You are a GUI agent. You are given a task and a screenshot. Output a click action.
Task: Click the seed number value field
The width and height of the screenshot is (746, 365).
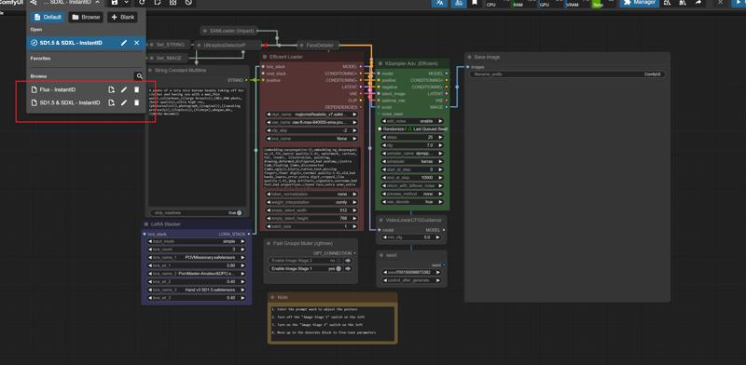coord(411,272)
